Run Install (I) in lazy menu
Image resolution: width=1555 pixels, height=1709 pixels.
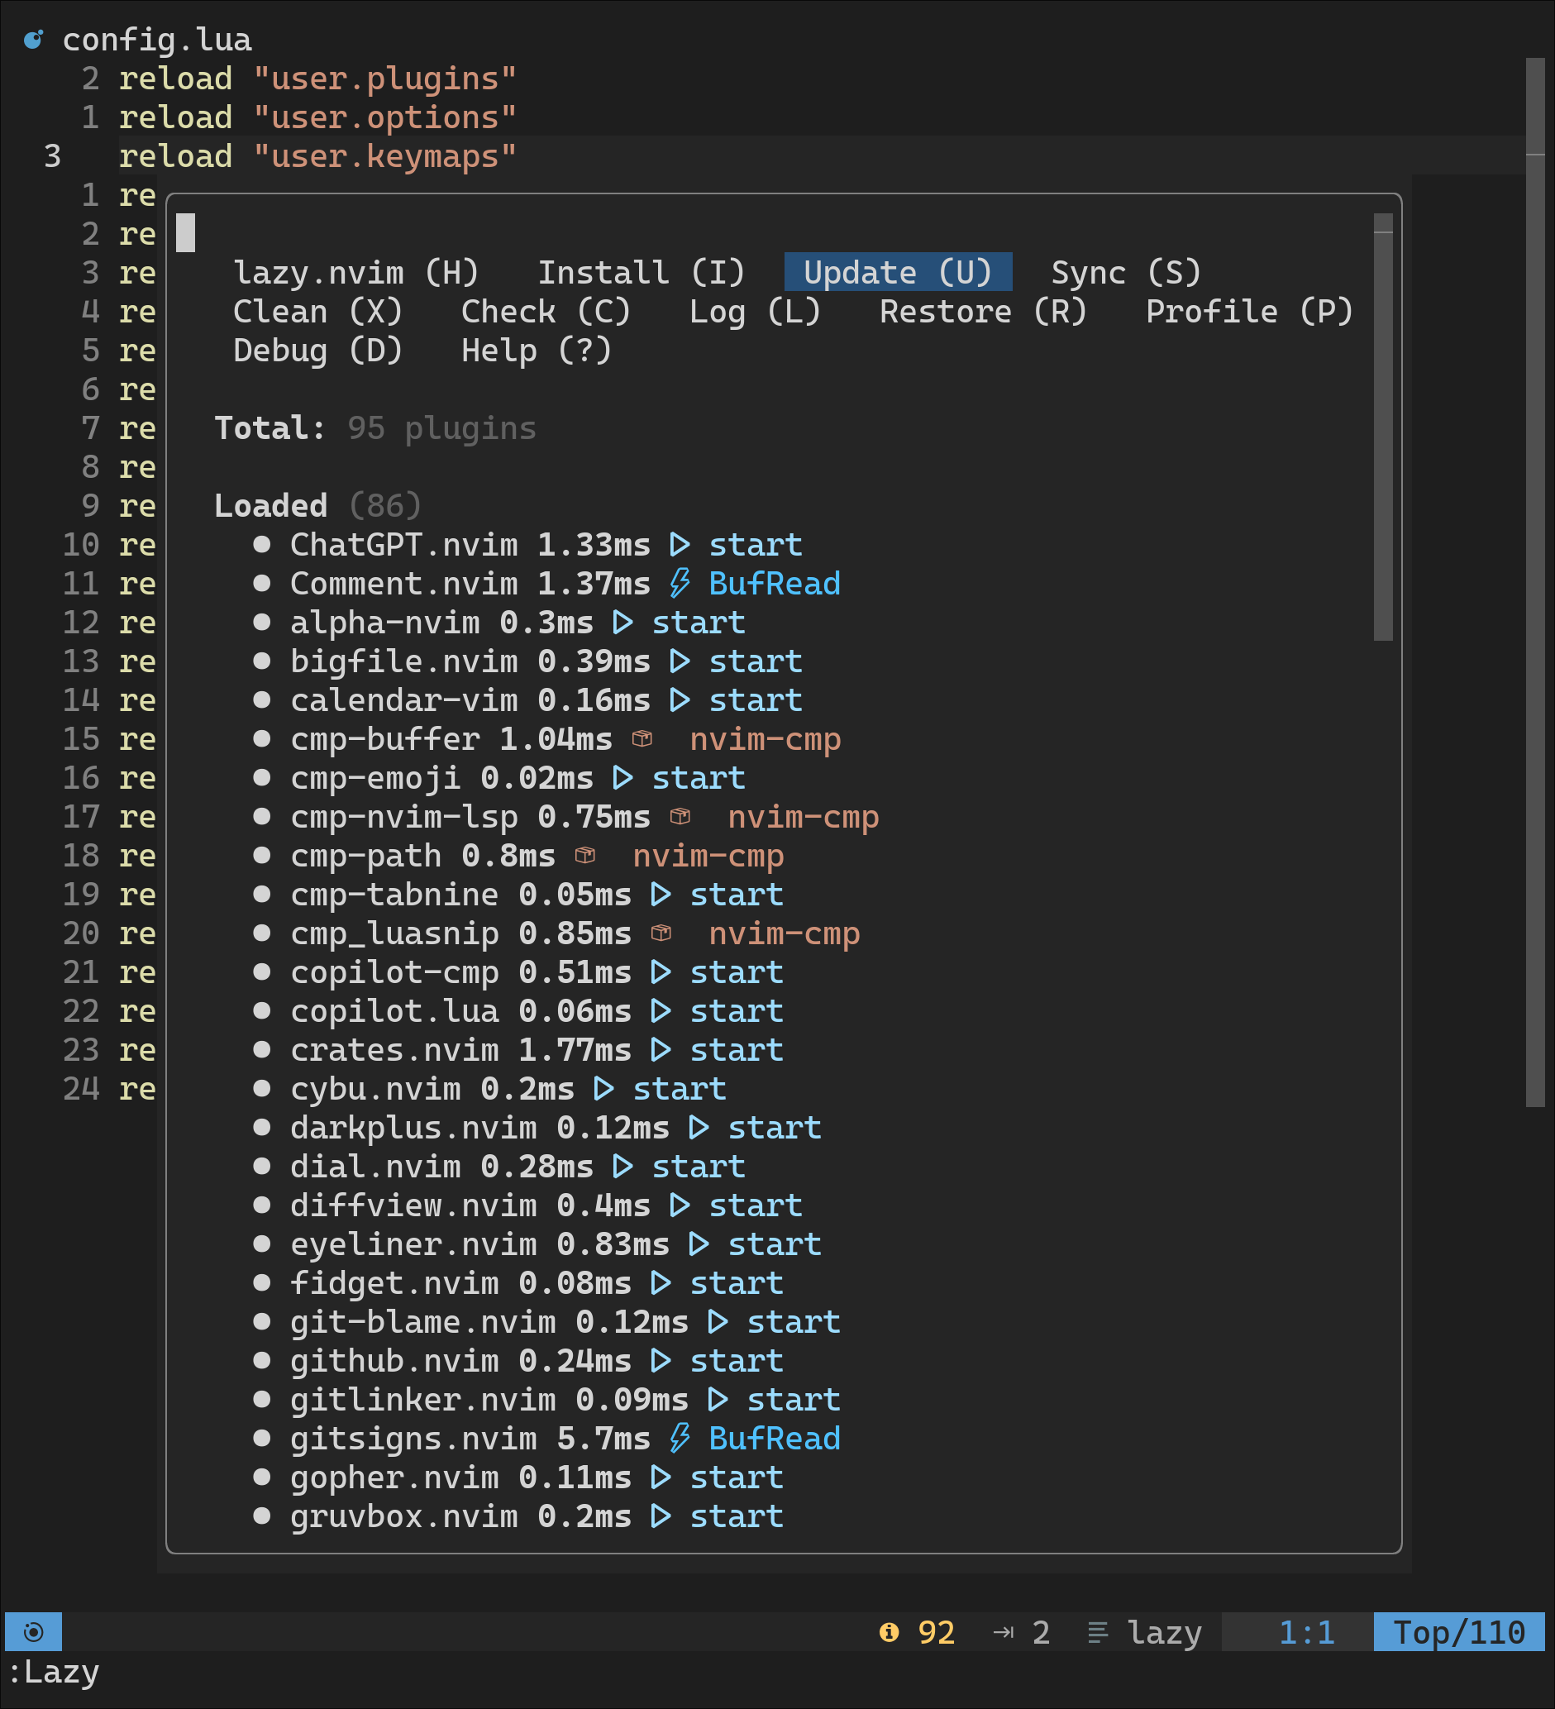(x=642, y=272)
